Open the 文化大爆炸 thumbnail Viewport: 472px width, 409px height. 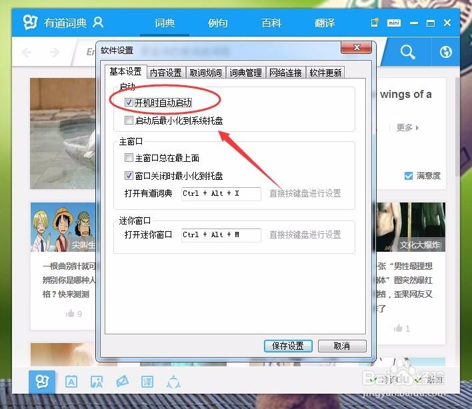(411, 227)
